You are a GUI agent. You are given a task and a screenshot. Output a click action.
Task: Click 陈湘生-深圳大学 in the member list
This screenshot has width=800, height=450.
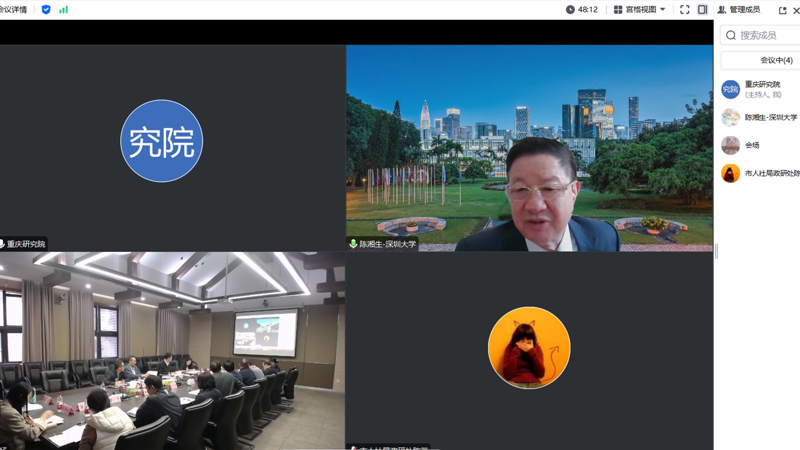(770, 117)
